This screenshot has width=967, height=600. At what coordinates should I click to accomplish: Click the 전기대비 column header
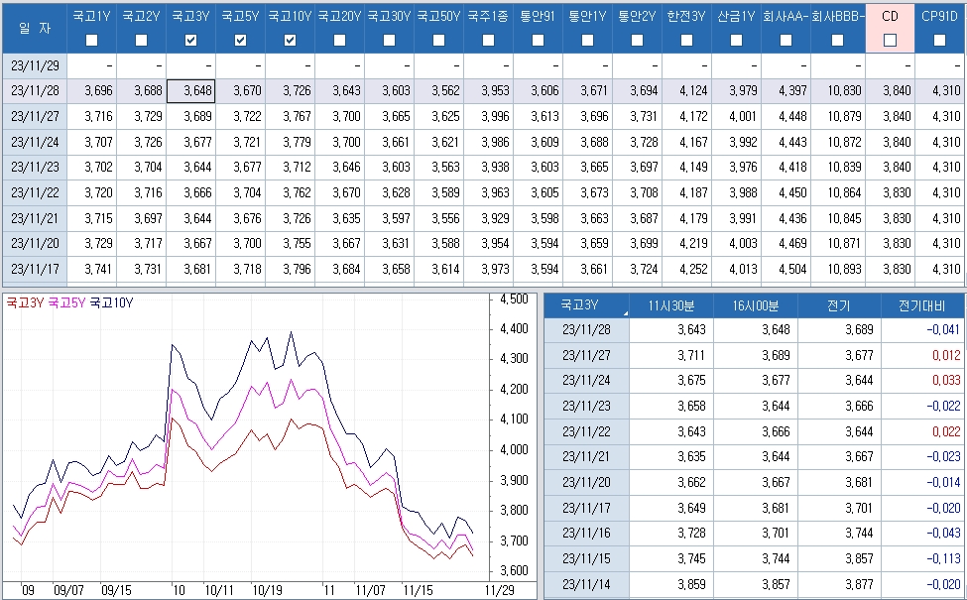click(921, 305)
